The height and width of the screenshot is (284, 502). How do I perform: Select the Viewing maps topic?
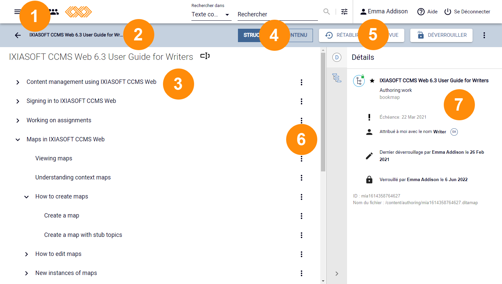[x=54, y=158]
